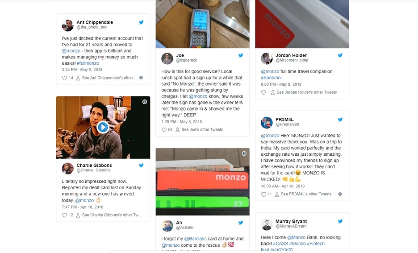Open the info icon on Ant Chippendale's tweet
The image size is (418, 253).
coord(141,78)
